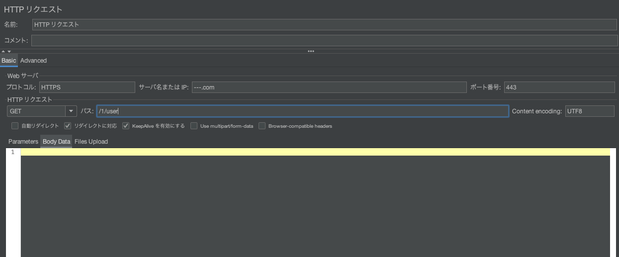Viewport: 619px width, 257px height.
Task: Click the Content encoding: label
Action: click(x=537, y=111)
